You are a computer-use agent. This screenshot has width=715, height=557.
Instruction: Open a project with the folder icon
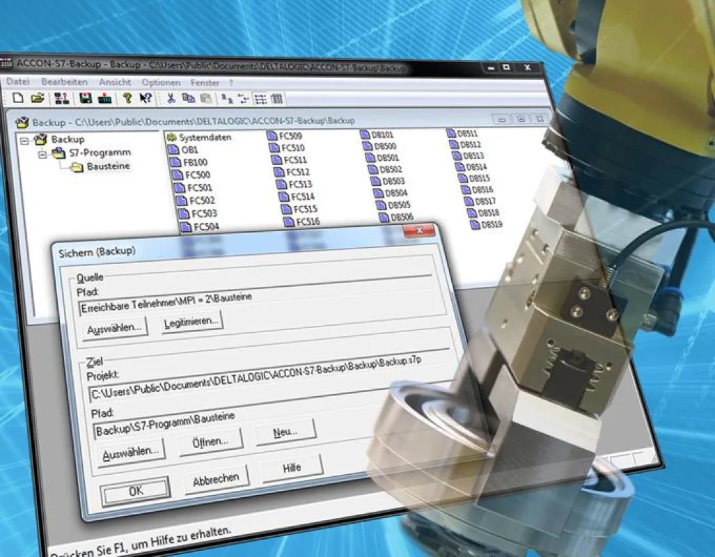(x=38, y=98)
